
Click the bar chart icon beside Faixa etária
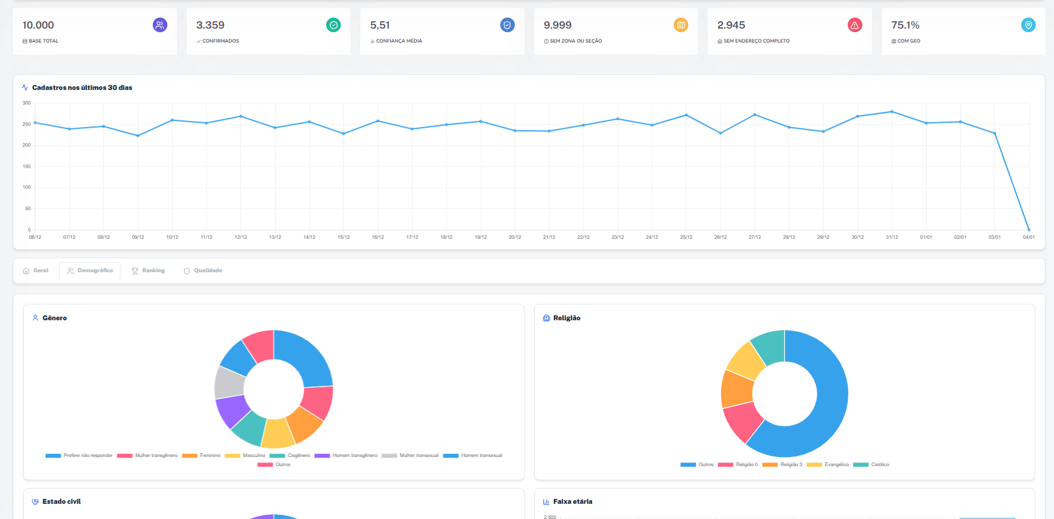point(546,502)
